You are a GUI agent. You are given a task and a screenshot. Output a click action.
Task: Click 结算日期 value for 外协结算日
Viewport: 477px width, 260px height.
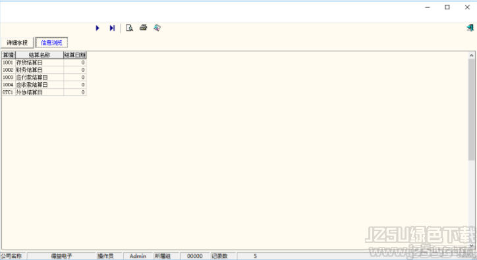point(75,92)
